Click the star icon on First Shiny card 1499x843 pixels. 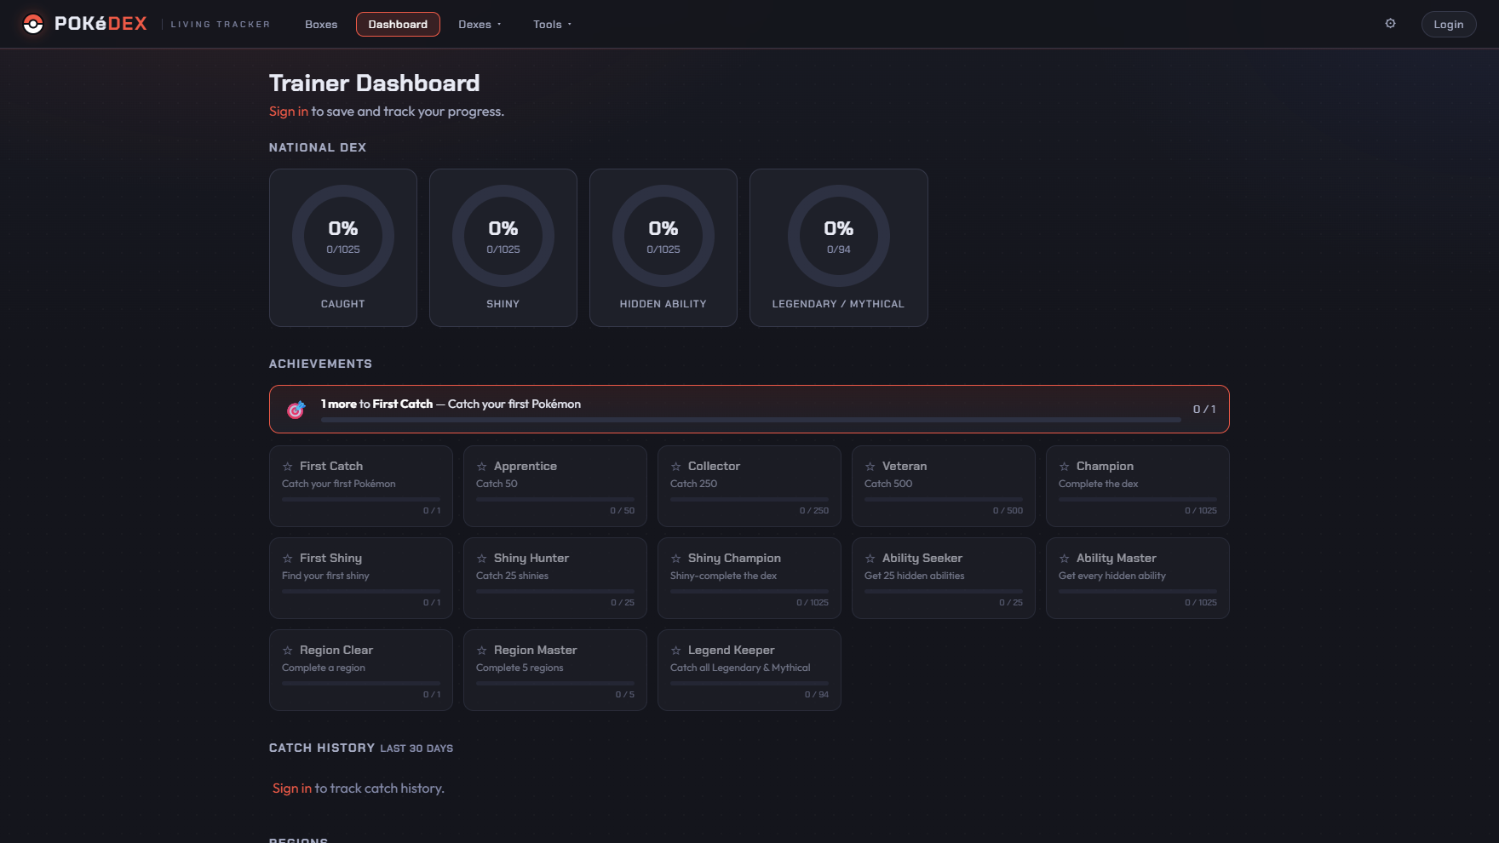click(288, 559)
